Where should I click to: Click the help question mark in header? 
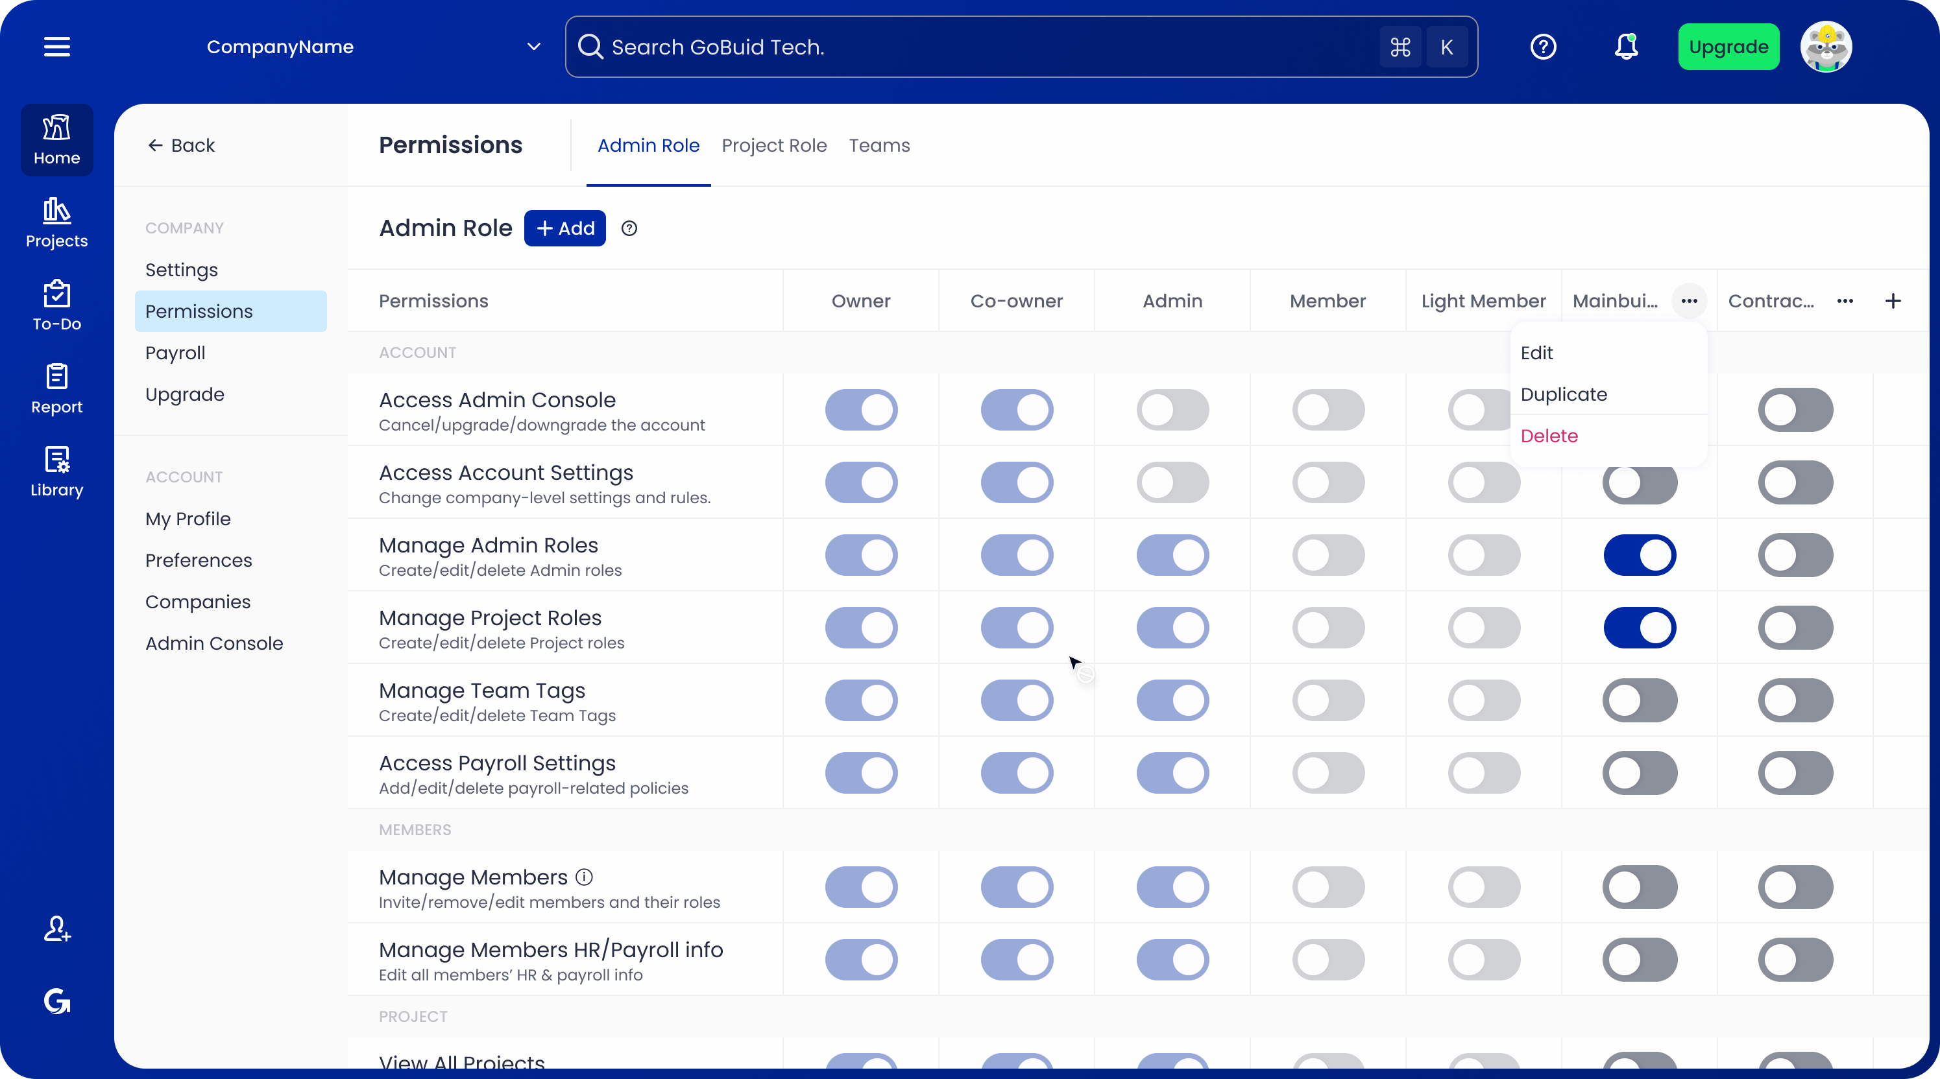tap(1543, 47)
